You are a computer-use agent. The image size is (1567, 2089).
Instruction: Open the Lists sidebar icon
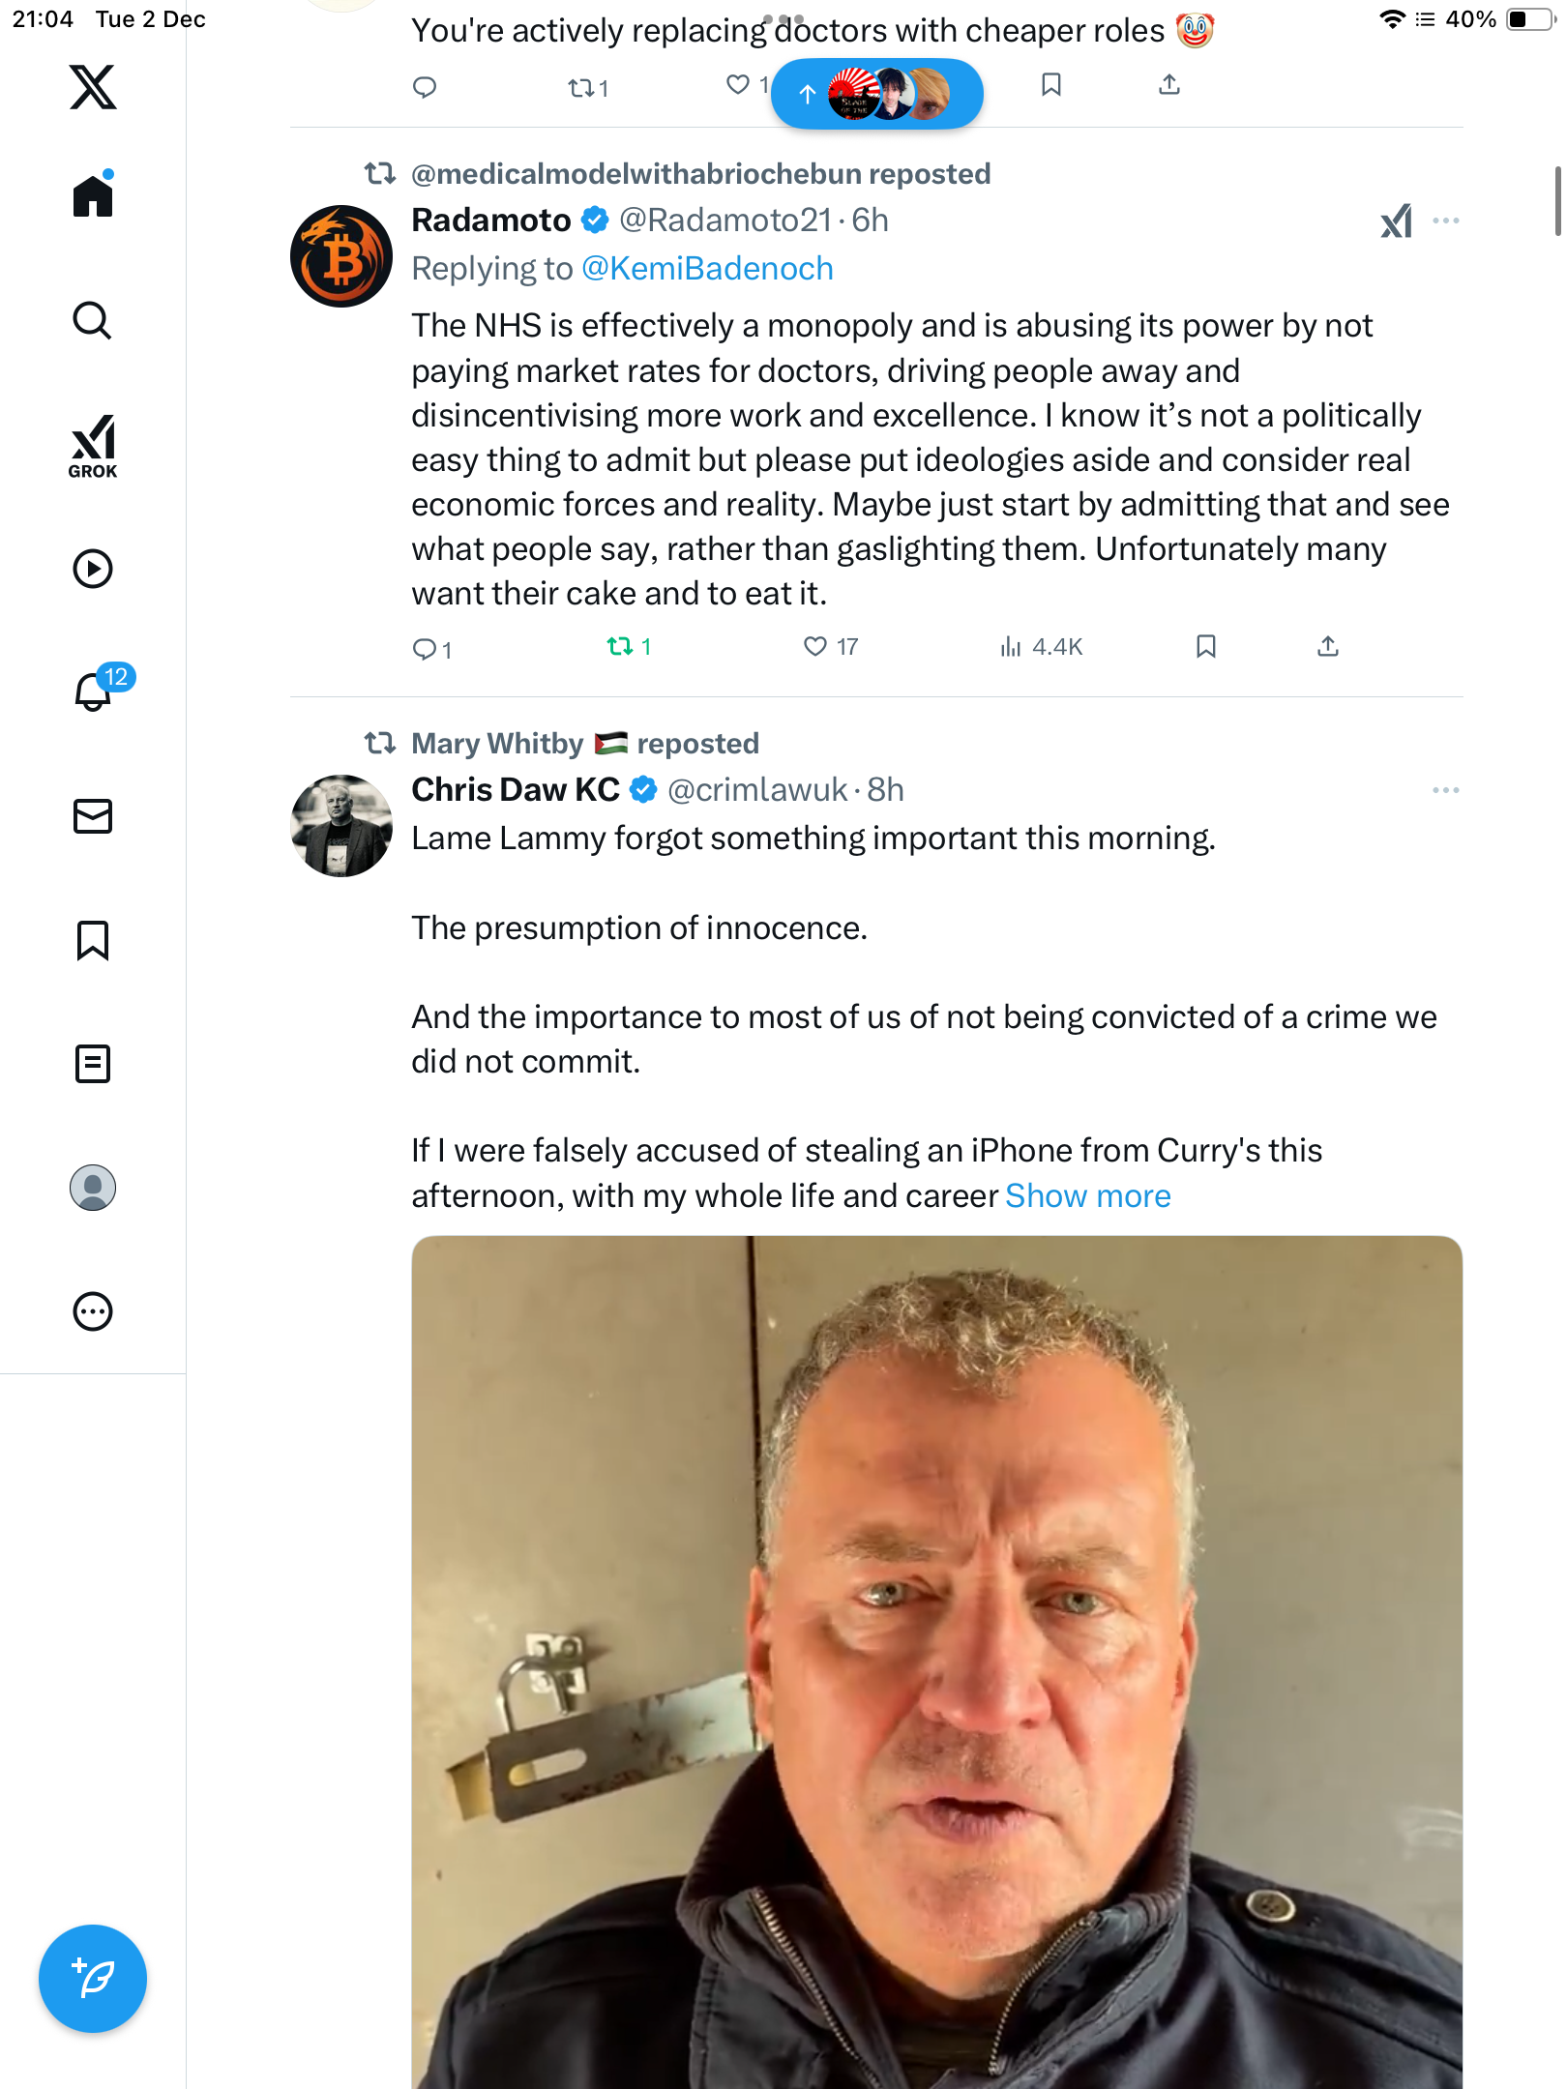pyautogui.click(x=93, y=1064)
